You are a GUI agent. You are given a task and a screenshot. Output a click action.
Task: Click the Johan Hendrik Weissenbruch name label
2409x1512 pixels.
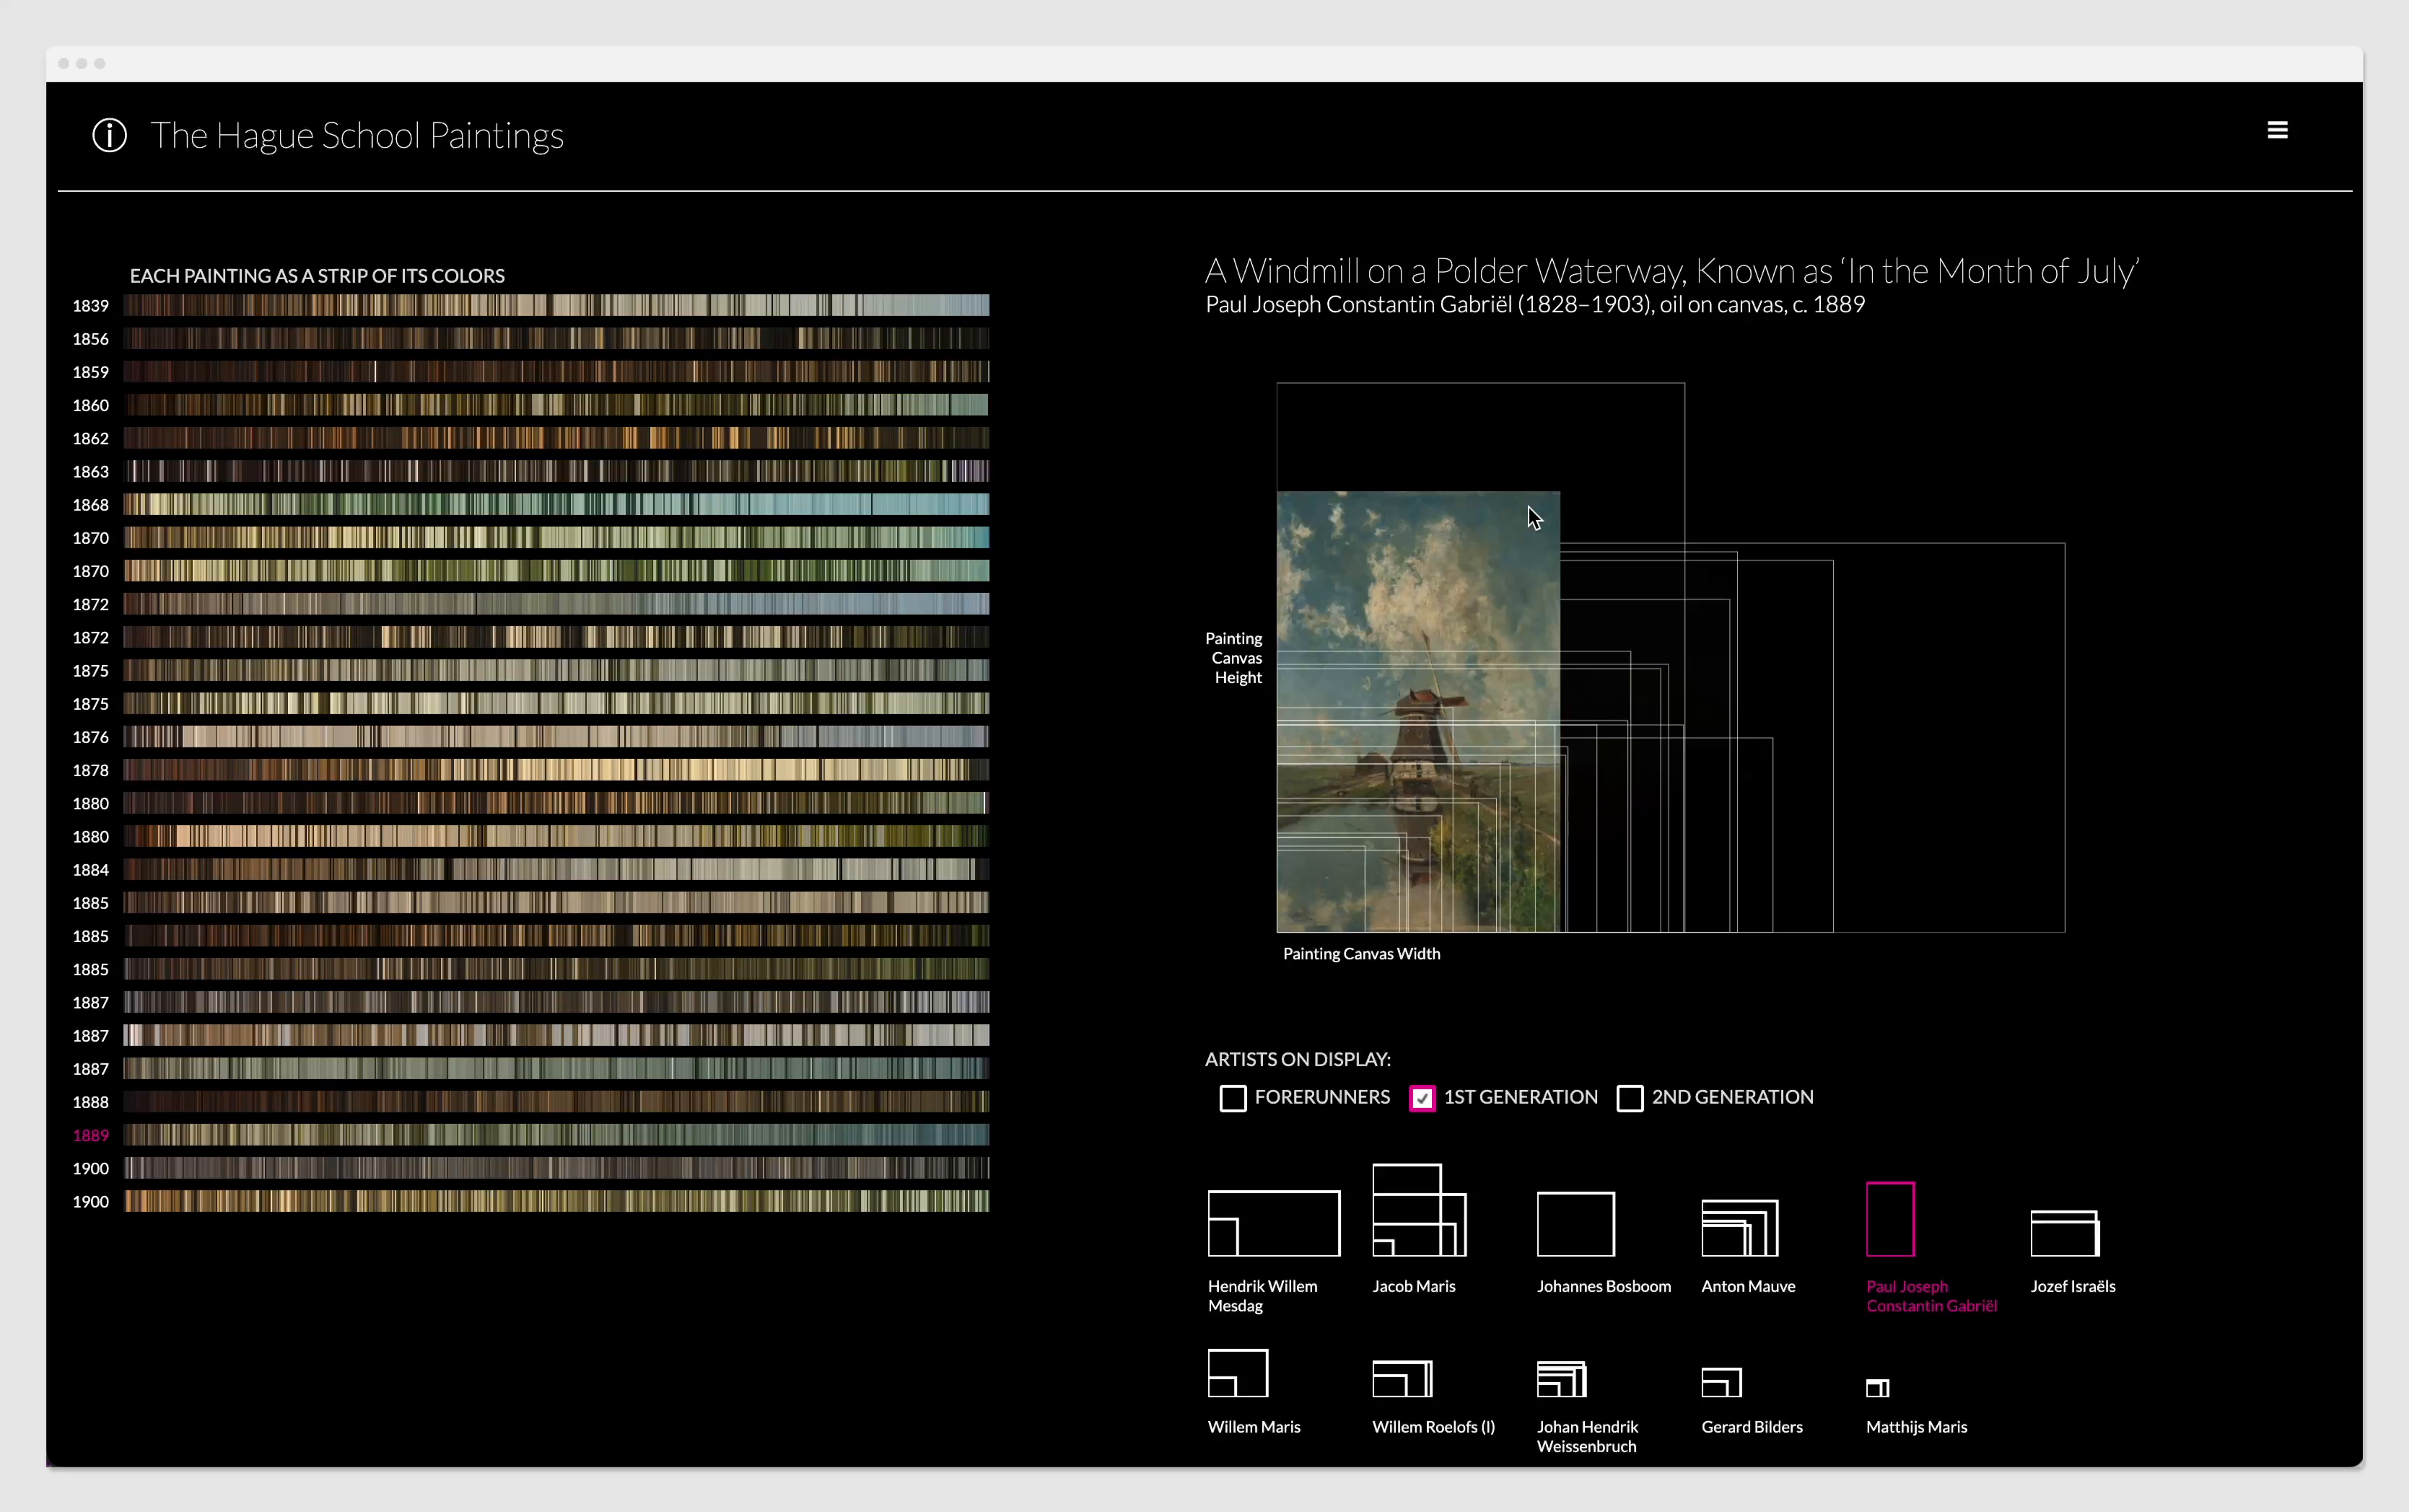pyautogui.click(x=1588, y=1436)
